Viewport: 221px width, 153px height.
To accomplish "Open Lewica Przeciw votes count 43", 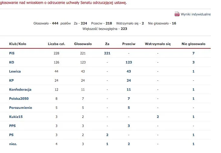I will [x=129, y=71].
